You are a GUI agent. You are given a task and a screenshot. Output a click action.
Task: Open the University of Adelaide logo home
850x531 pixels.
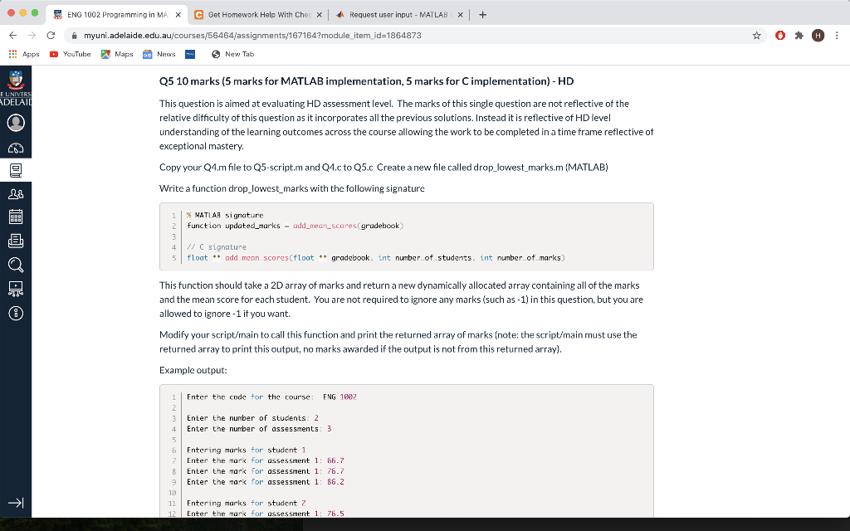16,86
